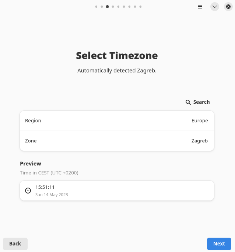Click the second page indicator dot
This screenshot has width=235, height=252.
(x=102, y=7)
